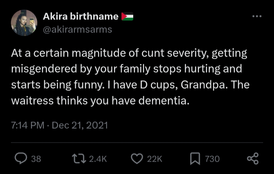Click the tweet's first line of text
This screenshot has height=174, width=274.
(129, 53)
